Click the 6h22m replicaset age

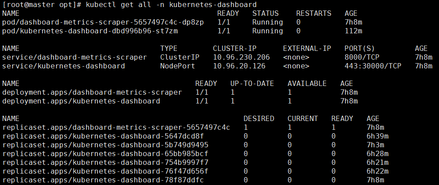[378, 171]
